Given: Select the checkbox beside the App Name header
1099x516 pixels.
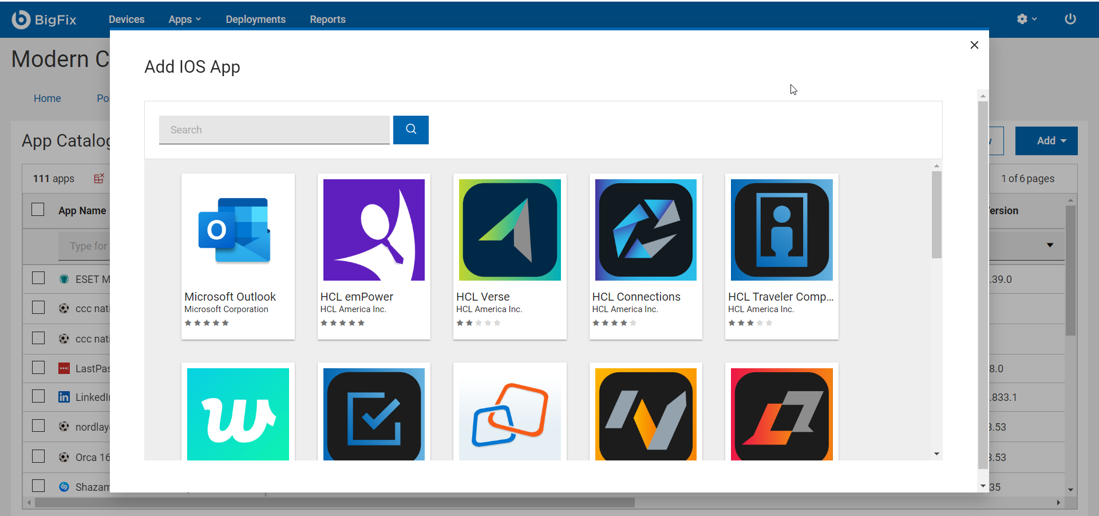Looking at the screenshot, I should (x=38, y=209).
